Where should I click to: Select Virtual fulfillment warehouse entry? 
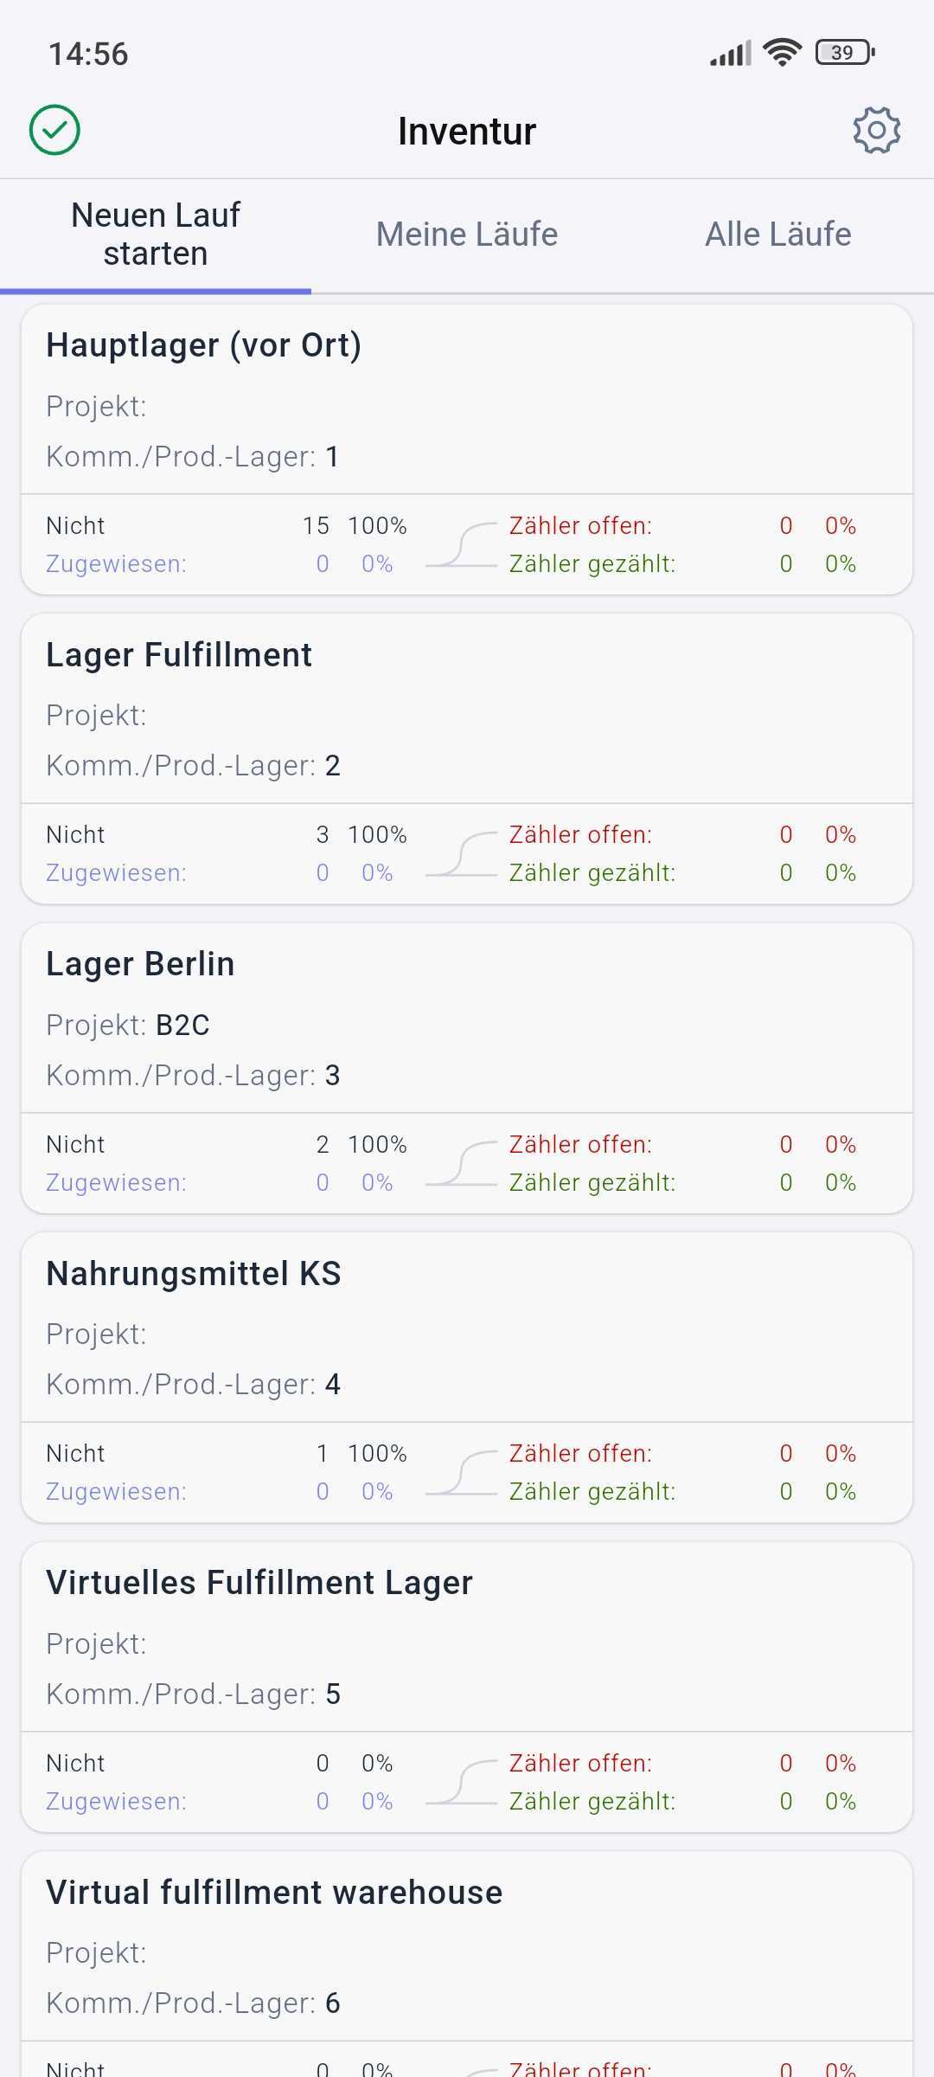pyautogui.click(x=274, y=1893)
